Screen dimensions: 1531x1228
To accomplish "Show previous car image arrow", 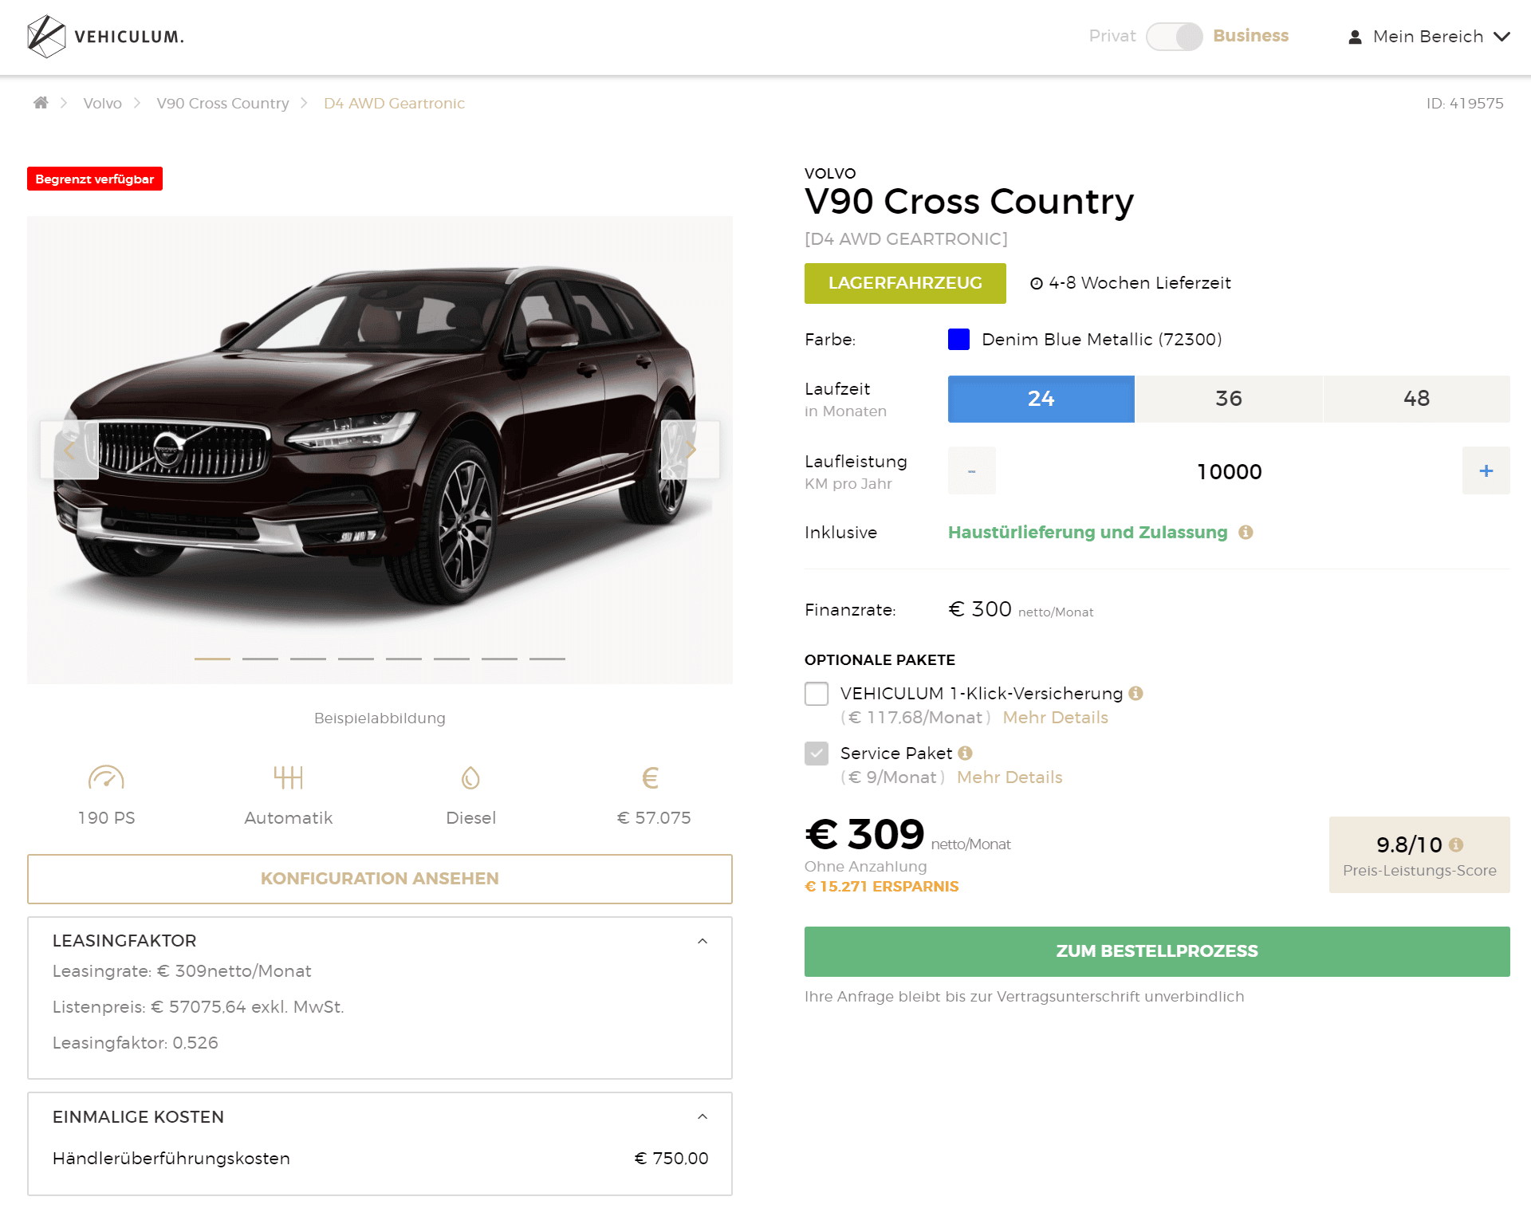I will pos(69,450).
